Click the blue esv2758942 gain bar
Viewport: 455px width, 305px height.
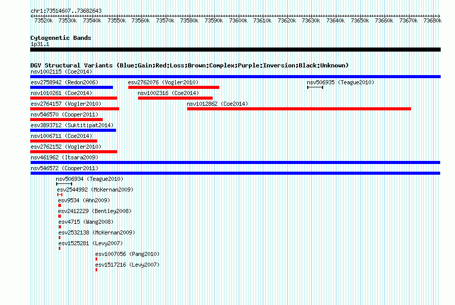point(72,87)
